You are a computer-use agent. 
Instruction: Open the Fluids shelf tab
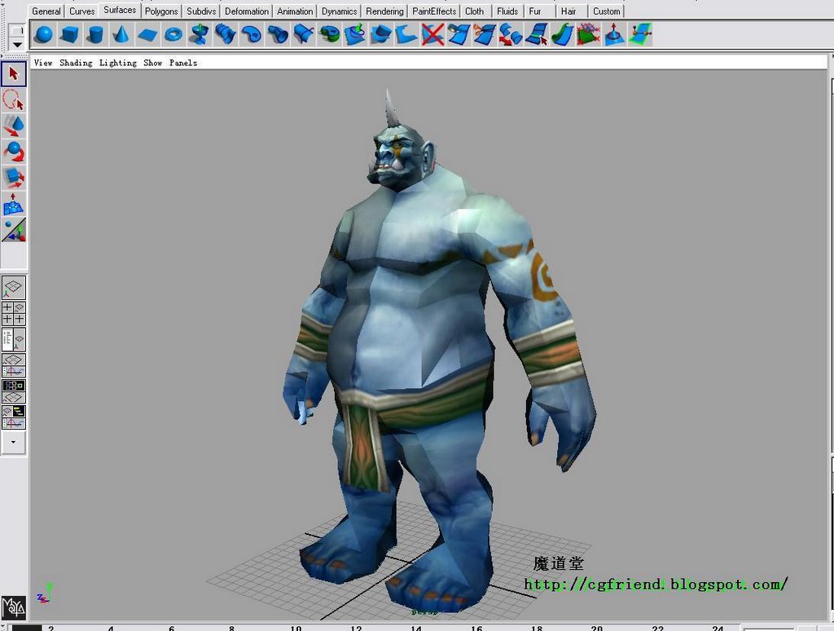[x=507, y=11]
